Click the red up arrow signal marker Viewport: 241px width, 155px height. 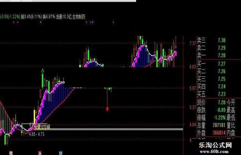(107, 109)
